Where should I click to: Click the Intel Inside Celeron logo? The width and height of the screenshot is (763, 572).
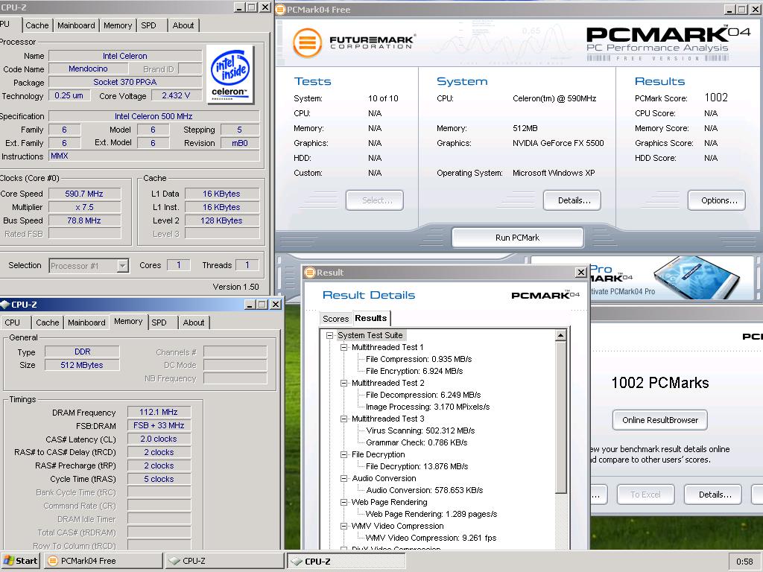[230, 74]
